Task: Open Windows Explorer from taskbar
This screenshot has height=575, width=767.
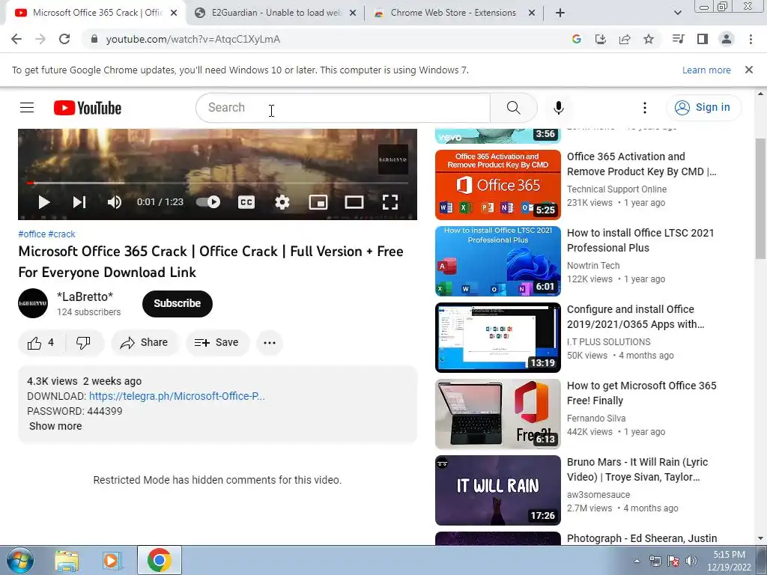Action: 67,561
